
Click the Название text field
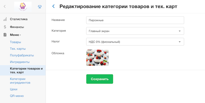[x=135, y=20]
